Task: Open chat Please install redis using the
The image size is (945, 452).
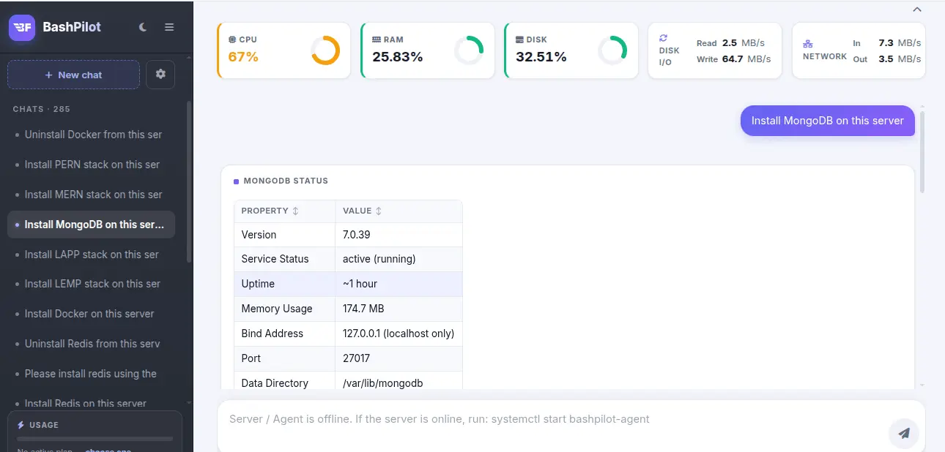Action: point(91,374)
